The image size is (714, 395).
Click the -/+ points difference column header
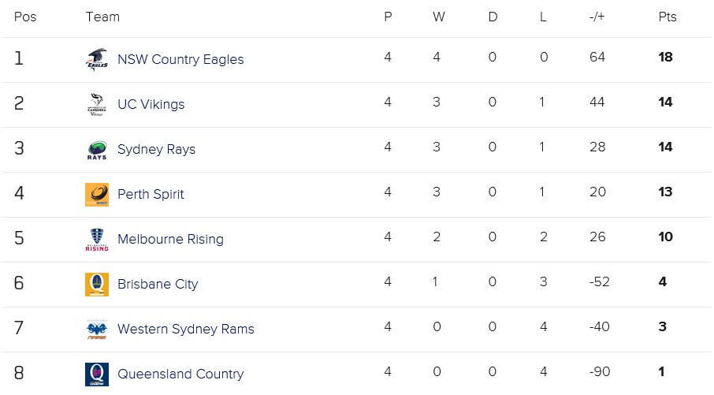(x=597, y=17)
